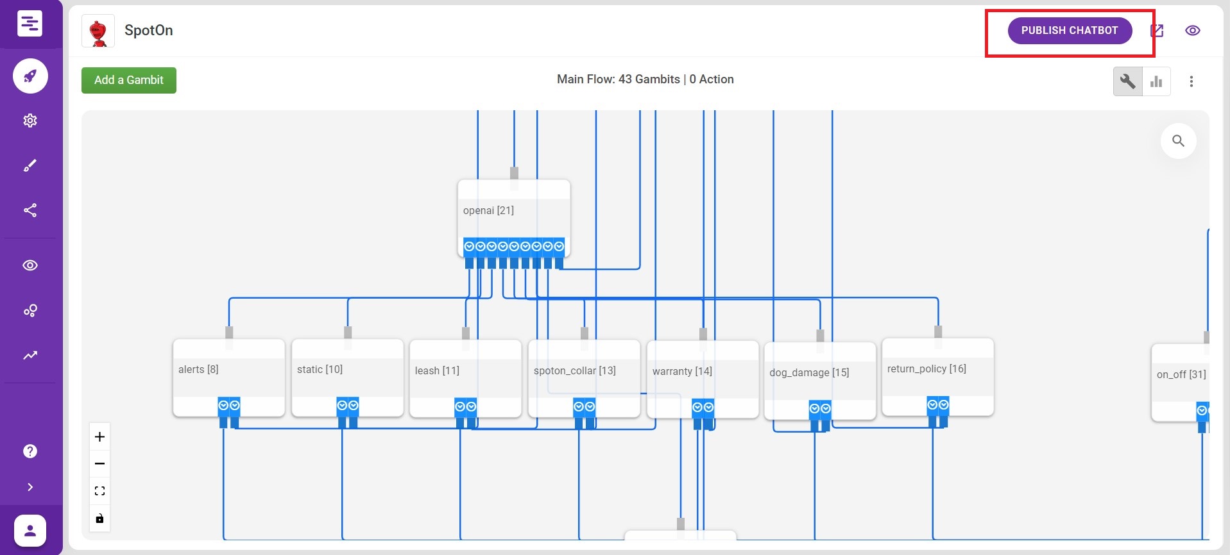Open the hamburger menu icon
Viewport: 1230px width, 555px height.
click(30, 24)
